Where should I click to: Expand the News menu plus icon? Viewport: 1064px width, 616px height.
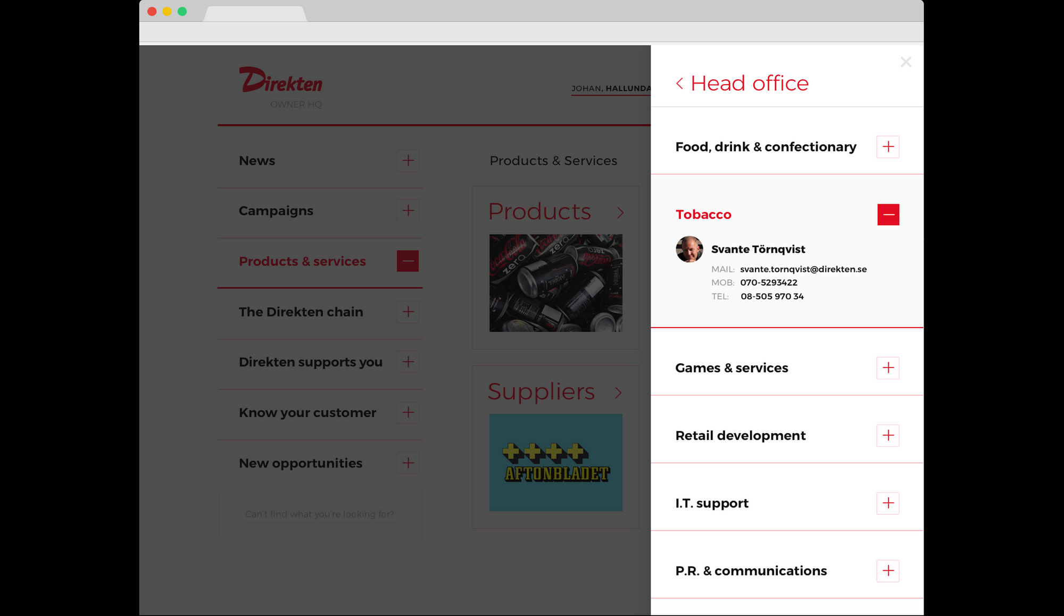408,161
